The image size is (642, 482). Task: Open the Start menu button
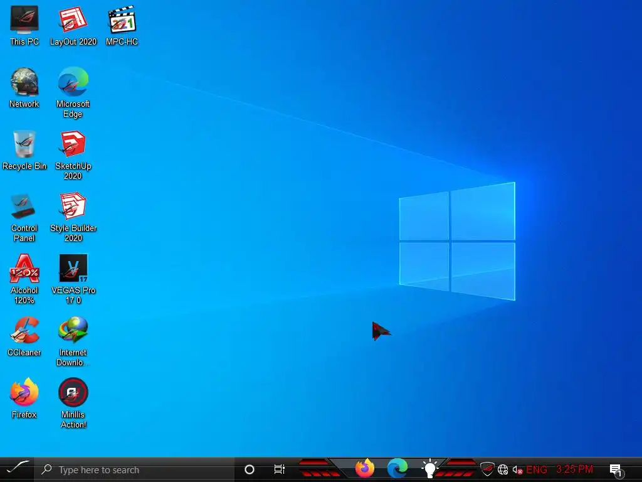[x=17, y=469]
